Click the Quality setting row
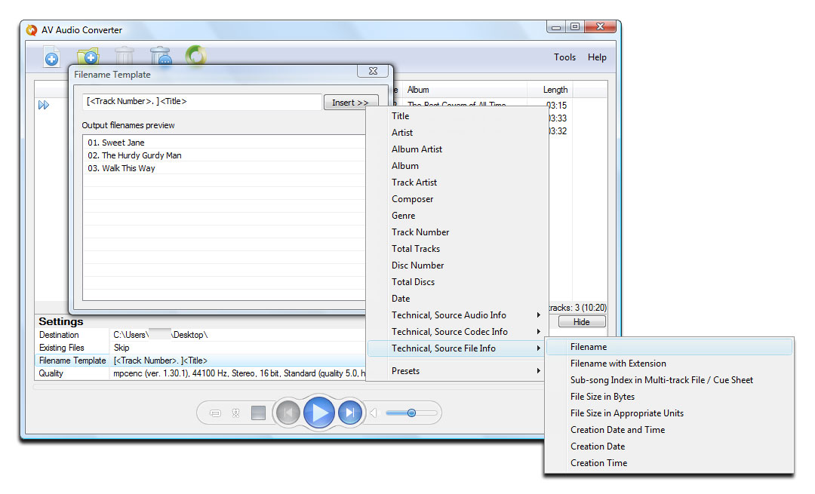Screen dimensions: 815x494 [201, 373]
